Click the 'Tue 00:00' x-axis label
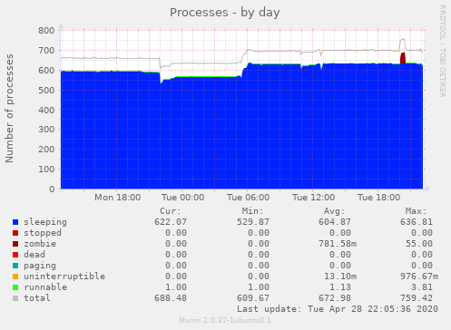 pyautogui.click(x=182, y=198)
